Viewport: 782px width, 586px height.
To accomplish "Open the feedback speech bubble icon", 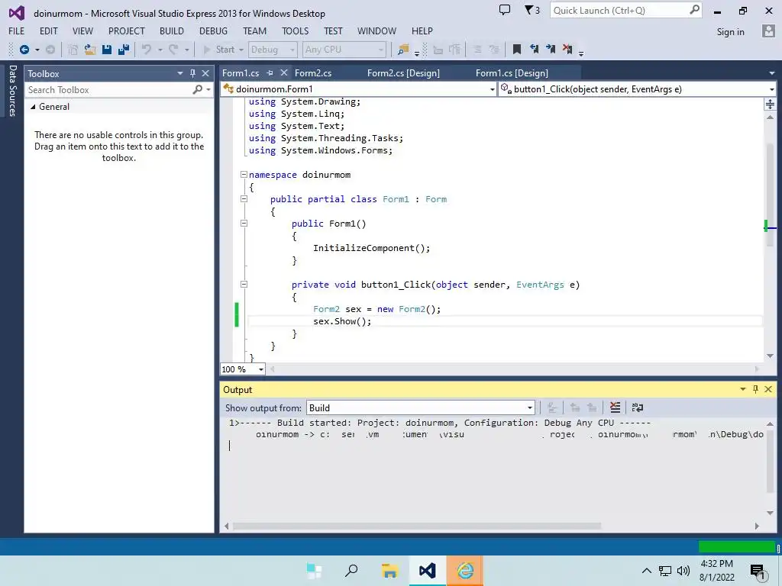I will pos(505,10).
